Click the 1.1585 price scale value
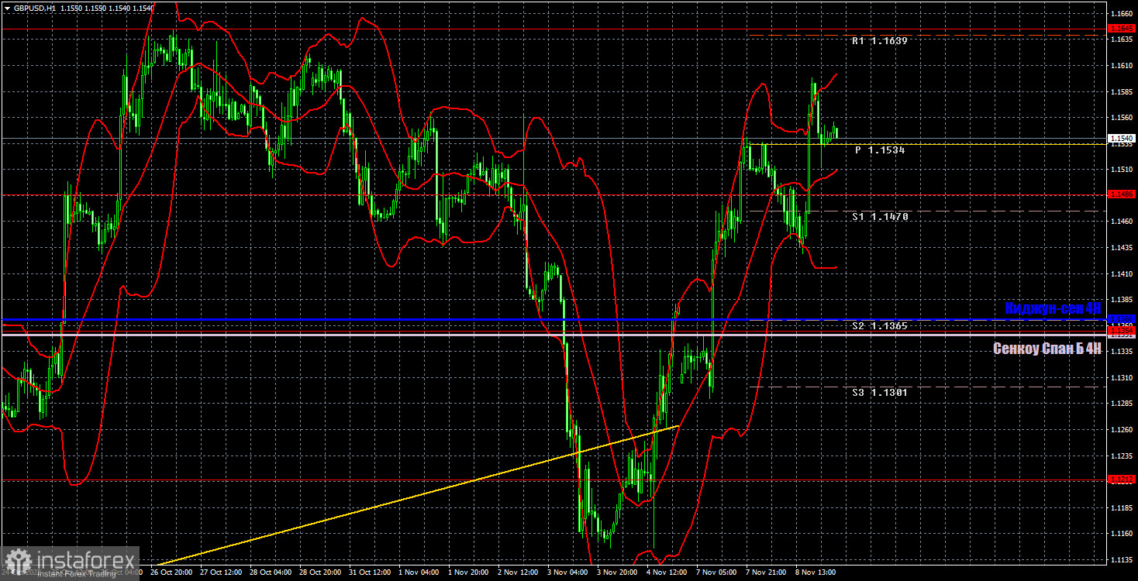This screenshot has width=1138, height=581. click(1122, 91)
